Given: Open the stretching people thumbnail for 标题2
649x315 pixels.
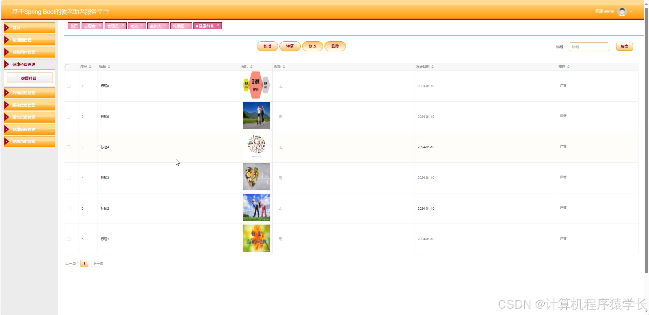Looking at the screenshot, I should 256,207.
